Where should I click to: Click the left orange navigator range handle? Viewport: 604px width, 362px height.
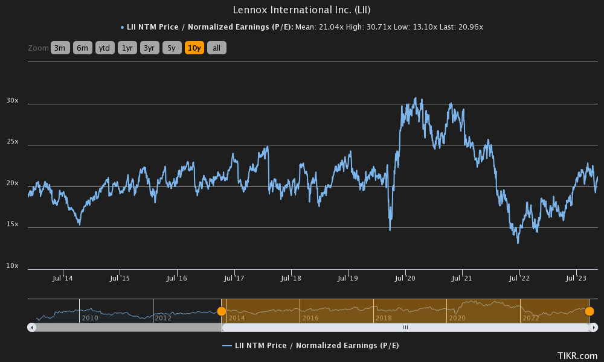pyautogui.click(x=222, y=311)
